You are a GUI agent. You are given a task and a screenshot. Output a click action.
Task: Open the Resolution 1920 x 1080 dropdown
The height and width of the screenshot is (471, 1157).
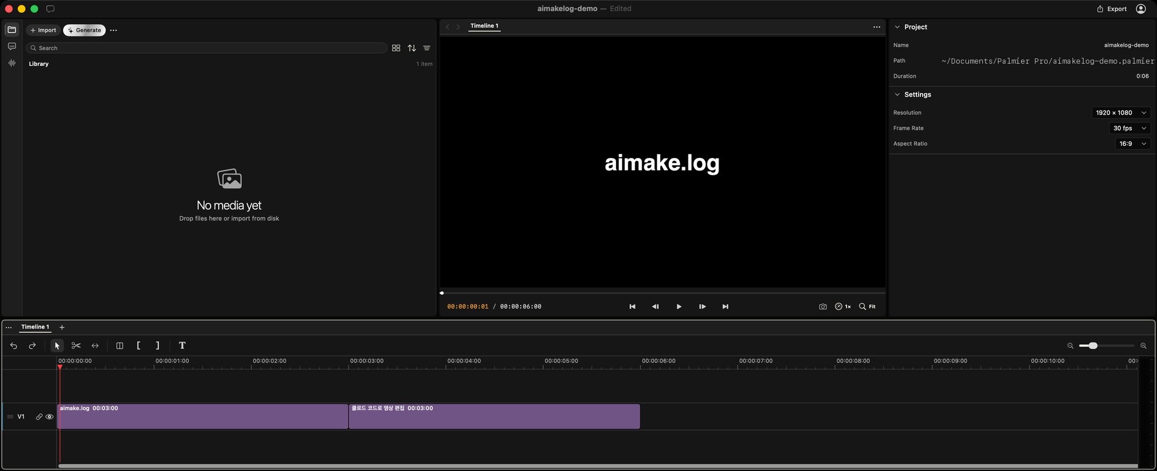1121,113
